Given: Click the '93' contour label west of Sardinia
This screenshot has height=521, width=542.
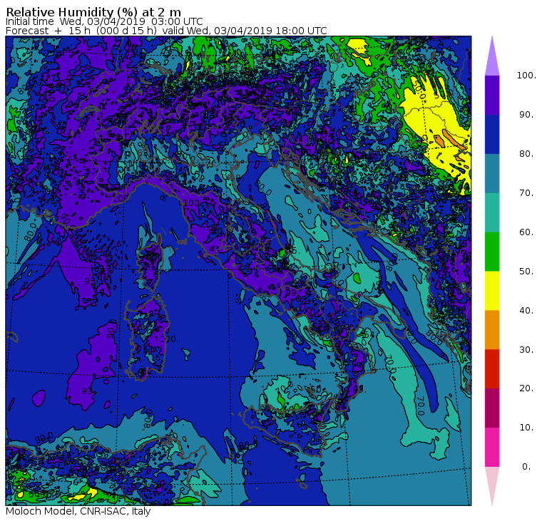Looking at the screenshot, I should (88, 391).
